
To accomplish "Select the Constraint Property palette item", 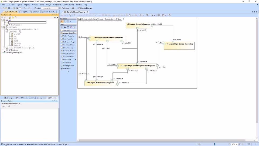I will click(68, 45).
